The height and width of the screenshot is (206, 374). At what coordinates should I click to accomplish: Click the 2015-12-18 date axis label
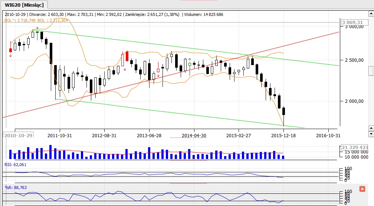[x=283, y=136]
